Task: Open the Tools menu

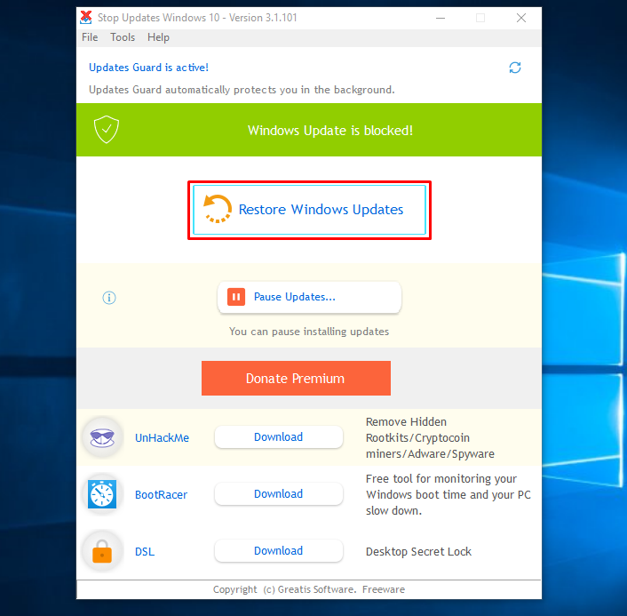Action: [x=123, y=37]
